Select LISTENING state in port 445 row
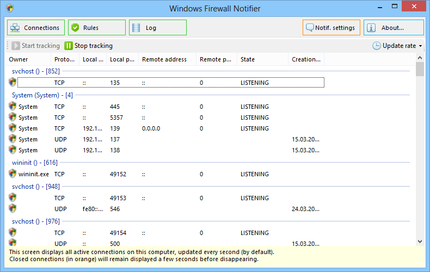Viewport: 430px width, 272px height. click(x=255, y=107)
